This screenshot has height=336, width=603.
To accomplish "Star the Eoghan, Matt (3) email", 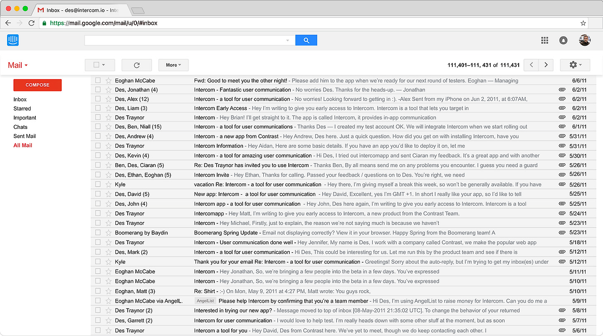I will (x=108, y=291).
